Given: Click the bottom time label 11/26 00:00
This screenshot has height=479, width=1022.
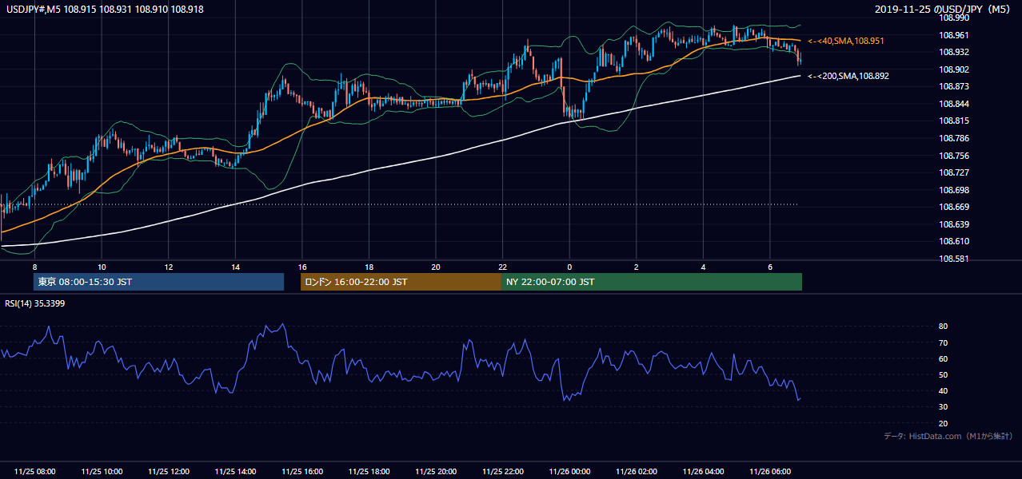Looking at the screenshot, I should [569, 472].
